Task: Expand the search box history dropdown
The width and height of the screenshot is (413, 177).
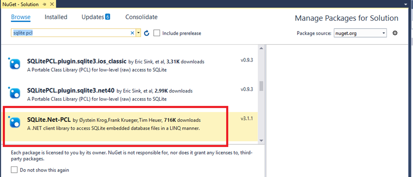Action: (138, 33)
